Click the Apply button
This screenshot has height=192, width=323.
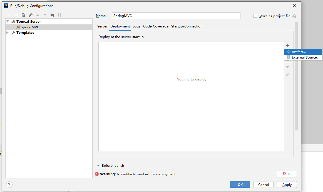pos(287,185)
